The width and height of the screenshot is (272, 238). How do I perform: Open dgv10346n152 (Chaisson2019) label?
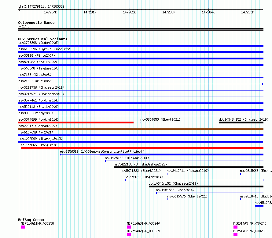click(244, 119)
